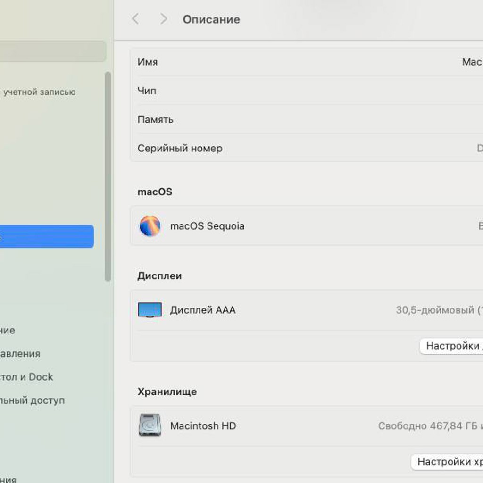
Task: Click the 'Хранилище' section heading
Action: click(x=167, y=391)
